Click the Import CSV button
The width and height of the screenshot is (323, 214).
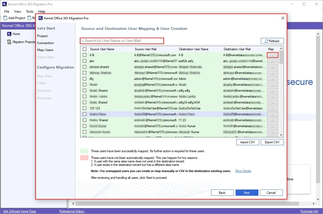(x=248, y=142)
